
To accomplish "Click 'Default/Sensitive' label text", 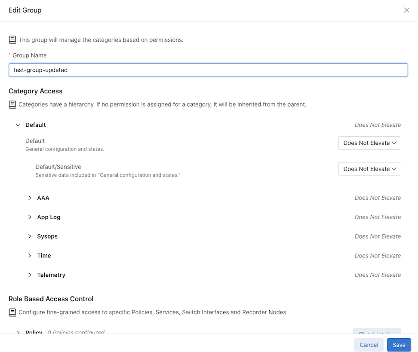I will 58,167.
